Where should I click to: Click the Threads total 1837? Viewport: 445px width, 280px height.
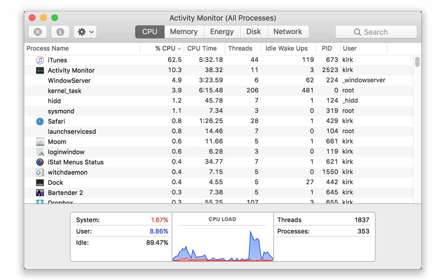[x=362, y=220]
